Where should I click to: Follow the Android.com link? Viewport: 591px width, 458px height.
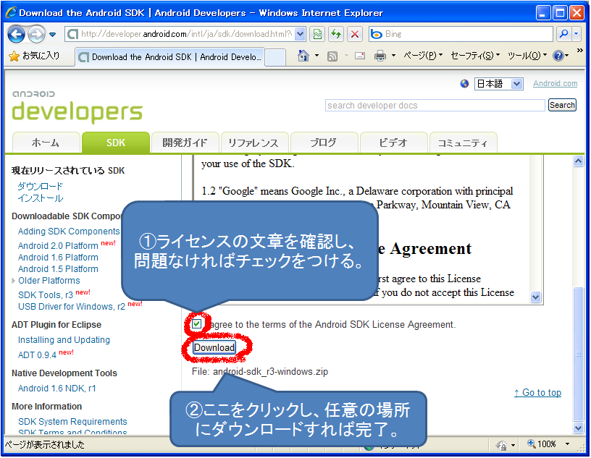555,84
